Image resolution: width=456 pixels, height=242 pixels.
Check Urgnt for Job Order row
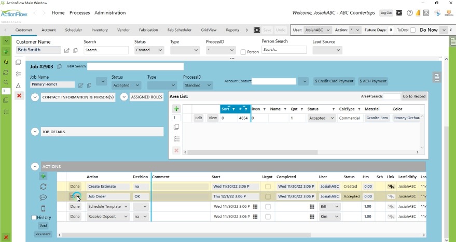(268, 197)
